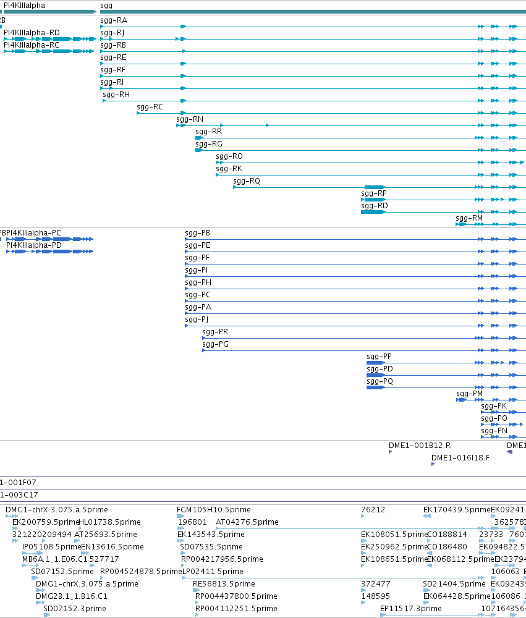Select protein sgg-PN
The width and height of the screenshot is (526, 618).
tap(494, 430)
